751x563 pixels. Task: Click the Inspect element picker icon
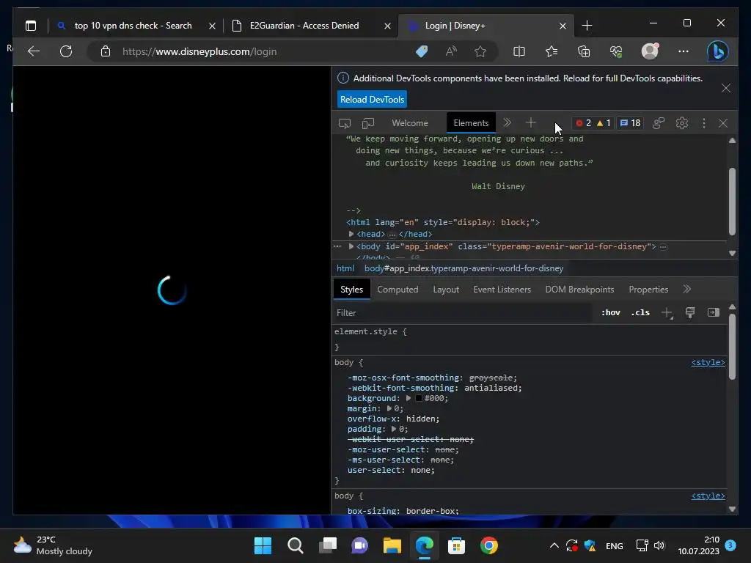coord(345,123)
